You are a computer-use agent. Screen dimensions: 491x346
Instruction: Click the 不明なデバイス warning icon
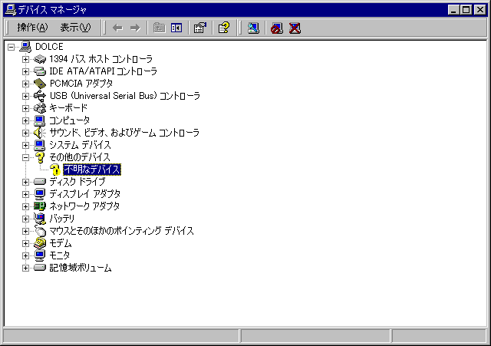click(x=55, y=170)
